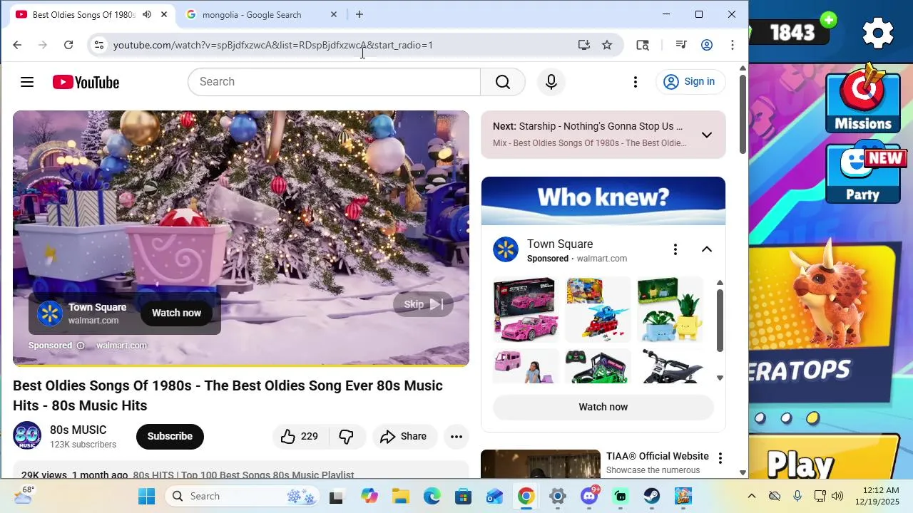913x513 pixels.
Task: Expand the Next playlist panel chevron
Action: (707, 135)
